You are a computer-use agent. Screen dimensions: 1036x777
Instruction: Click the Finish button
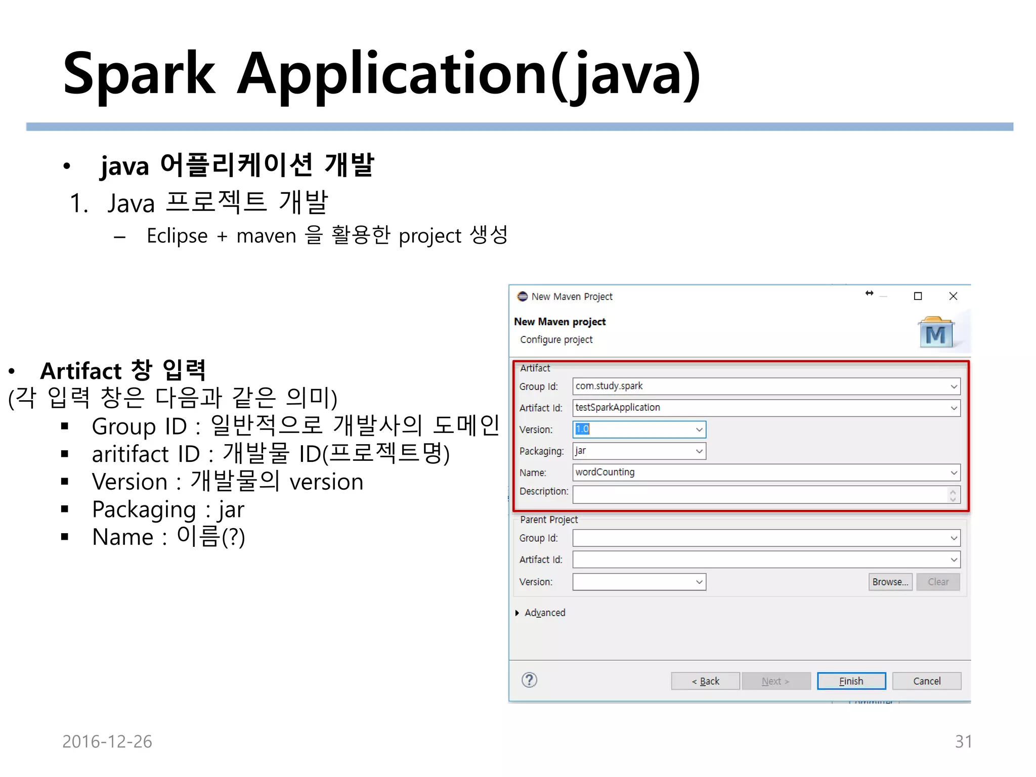851,681
